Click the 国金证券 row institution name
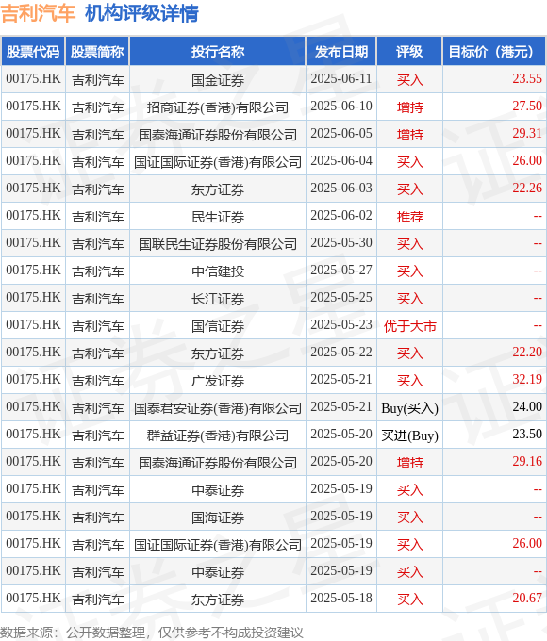 (218, 80)
